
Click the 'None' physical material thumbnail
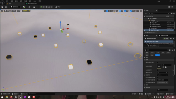click(x=159, y=66)
